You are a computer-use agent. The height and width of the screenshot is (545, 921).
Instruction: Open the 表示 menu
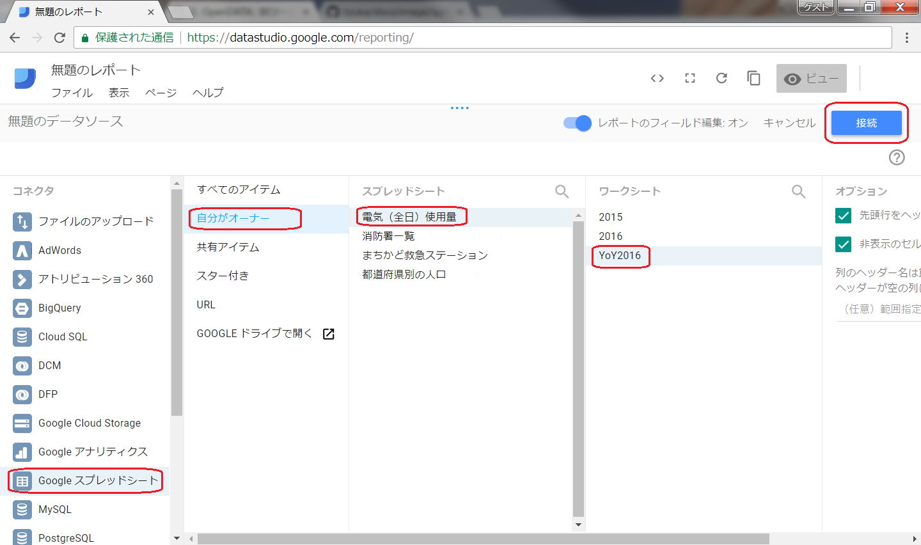(x=119, y=93)
